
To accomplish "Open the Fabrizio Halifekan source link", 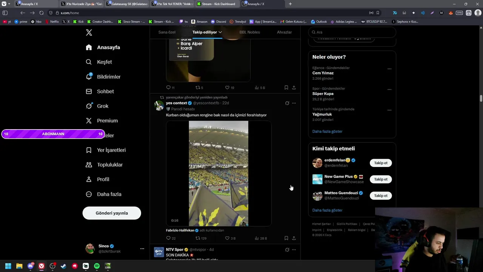I will click(180, 230).
